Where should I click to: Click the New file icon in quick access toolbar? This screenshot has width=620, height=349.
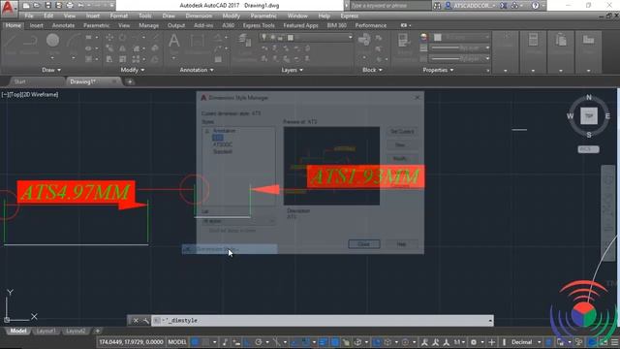tap(26, 6)
